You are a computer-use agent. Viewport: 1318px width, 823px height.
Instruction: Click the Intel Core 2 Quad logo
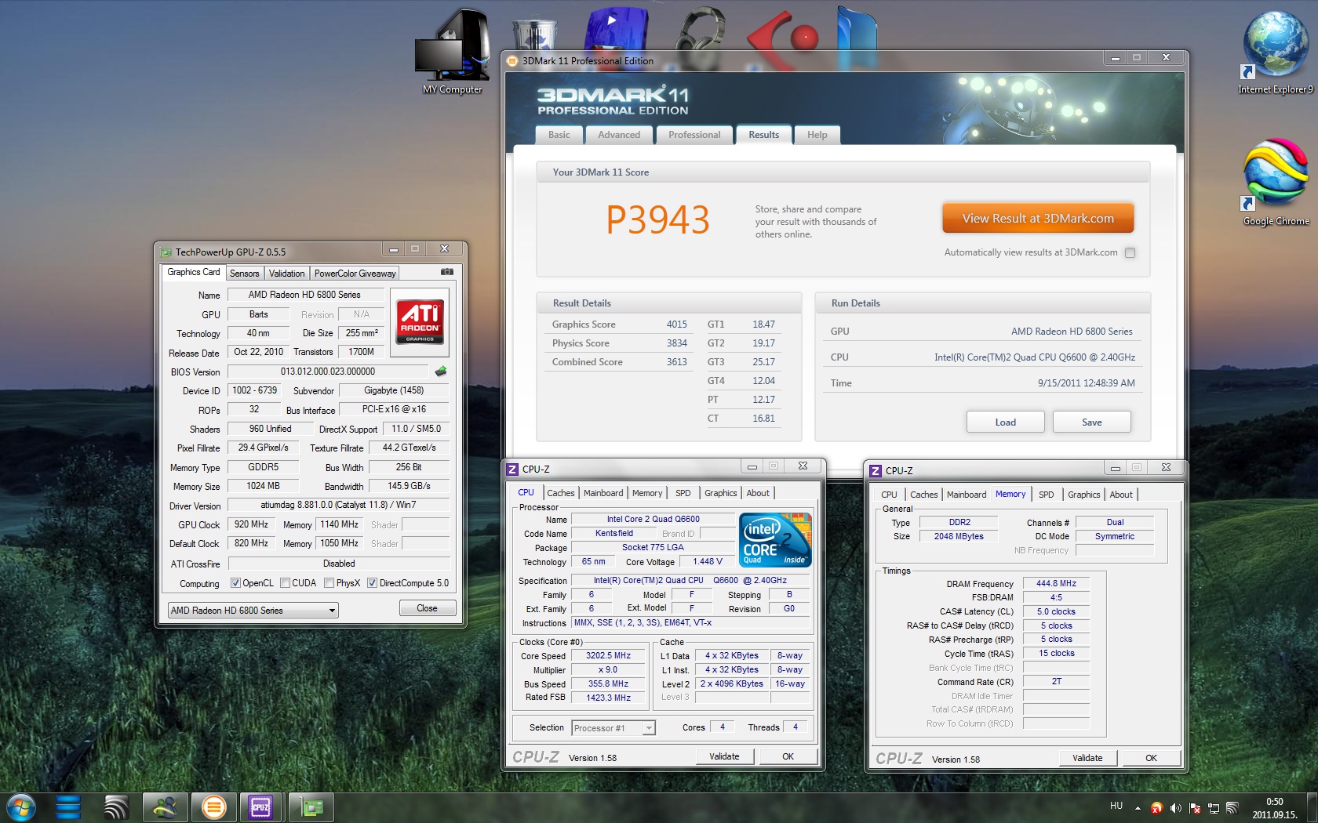[777, 540]
